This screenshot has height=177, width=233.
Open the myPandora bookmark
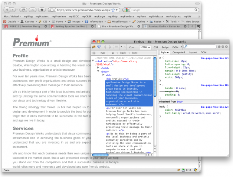[127, 16]
